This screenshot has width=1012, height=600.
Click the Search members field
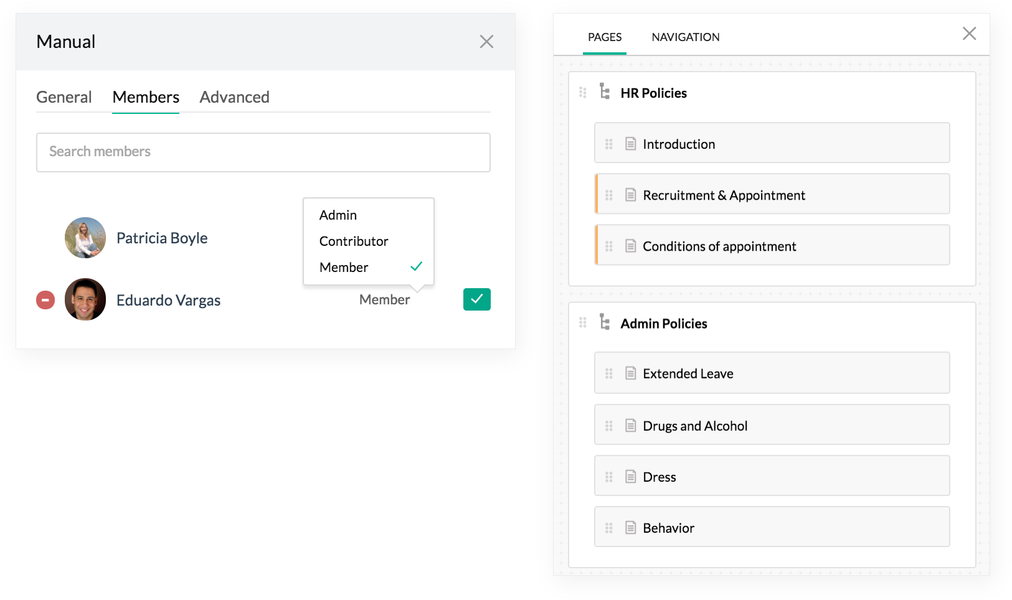pos(263,152)
